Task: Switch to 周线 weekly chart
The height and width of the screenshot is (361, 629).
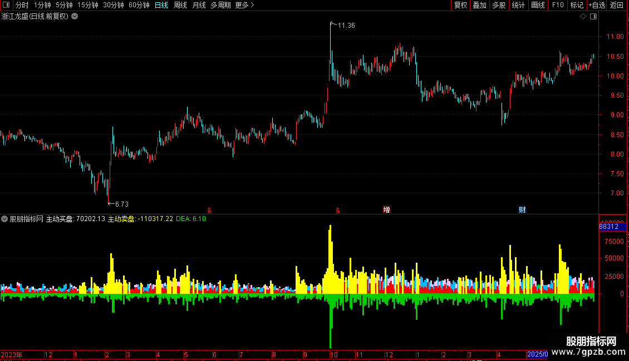Action: (180, 5)
